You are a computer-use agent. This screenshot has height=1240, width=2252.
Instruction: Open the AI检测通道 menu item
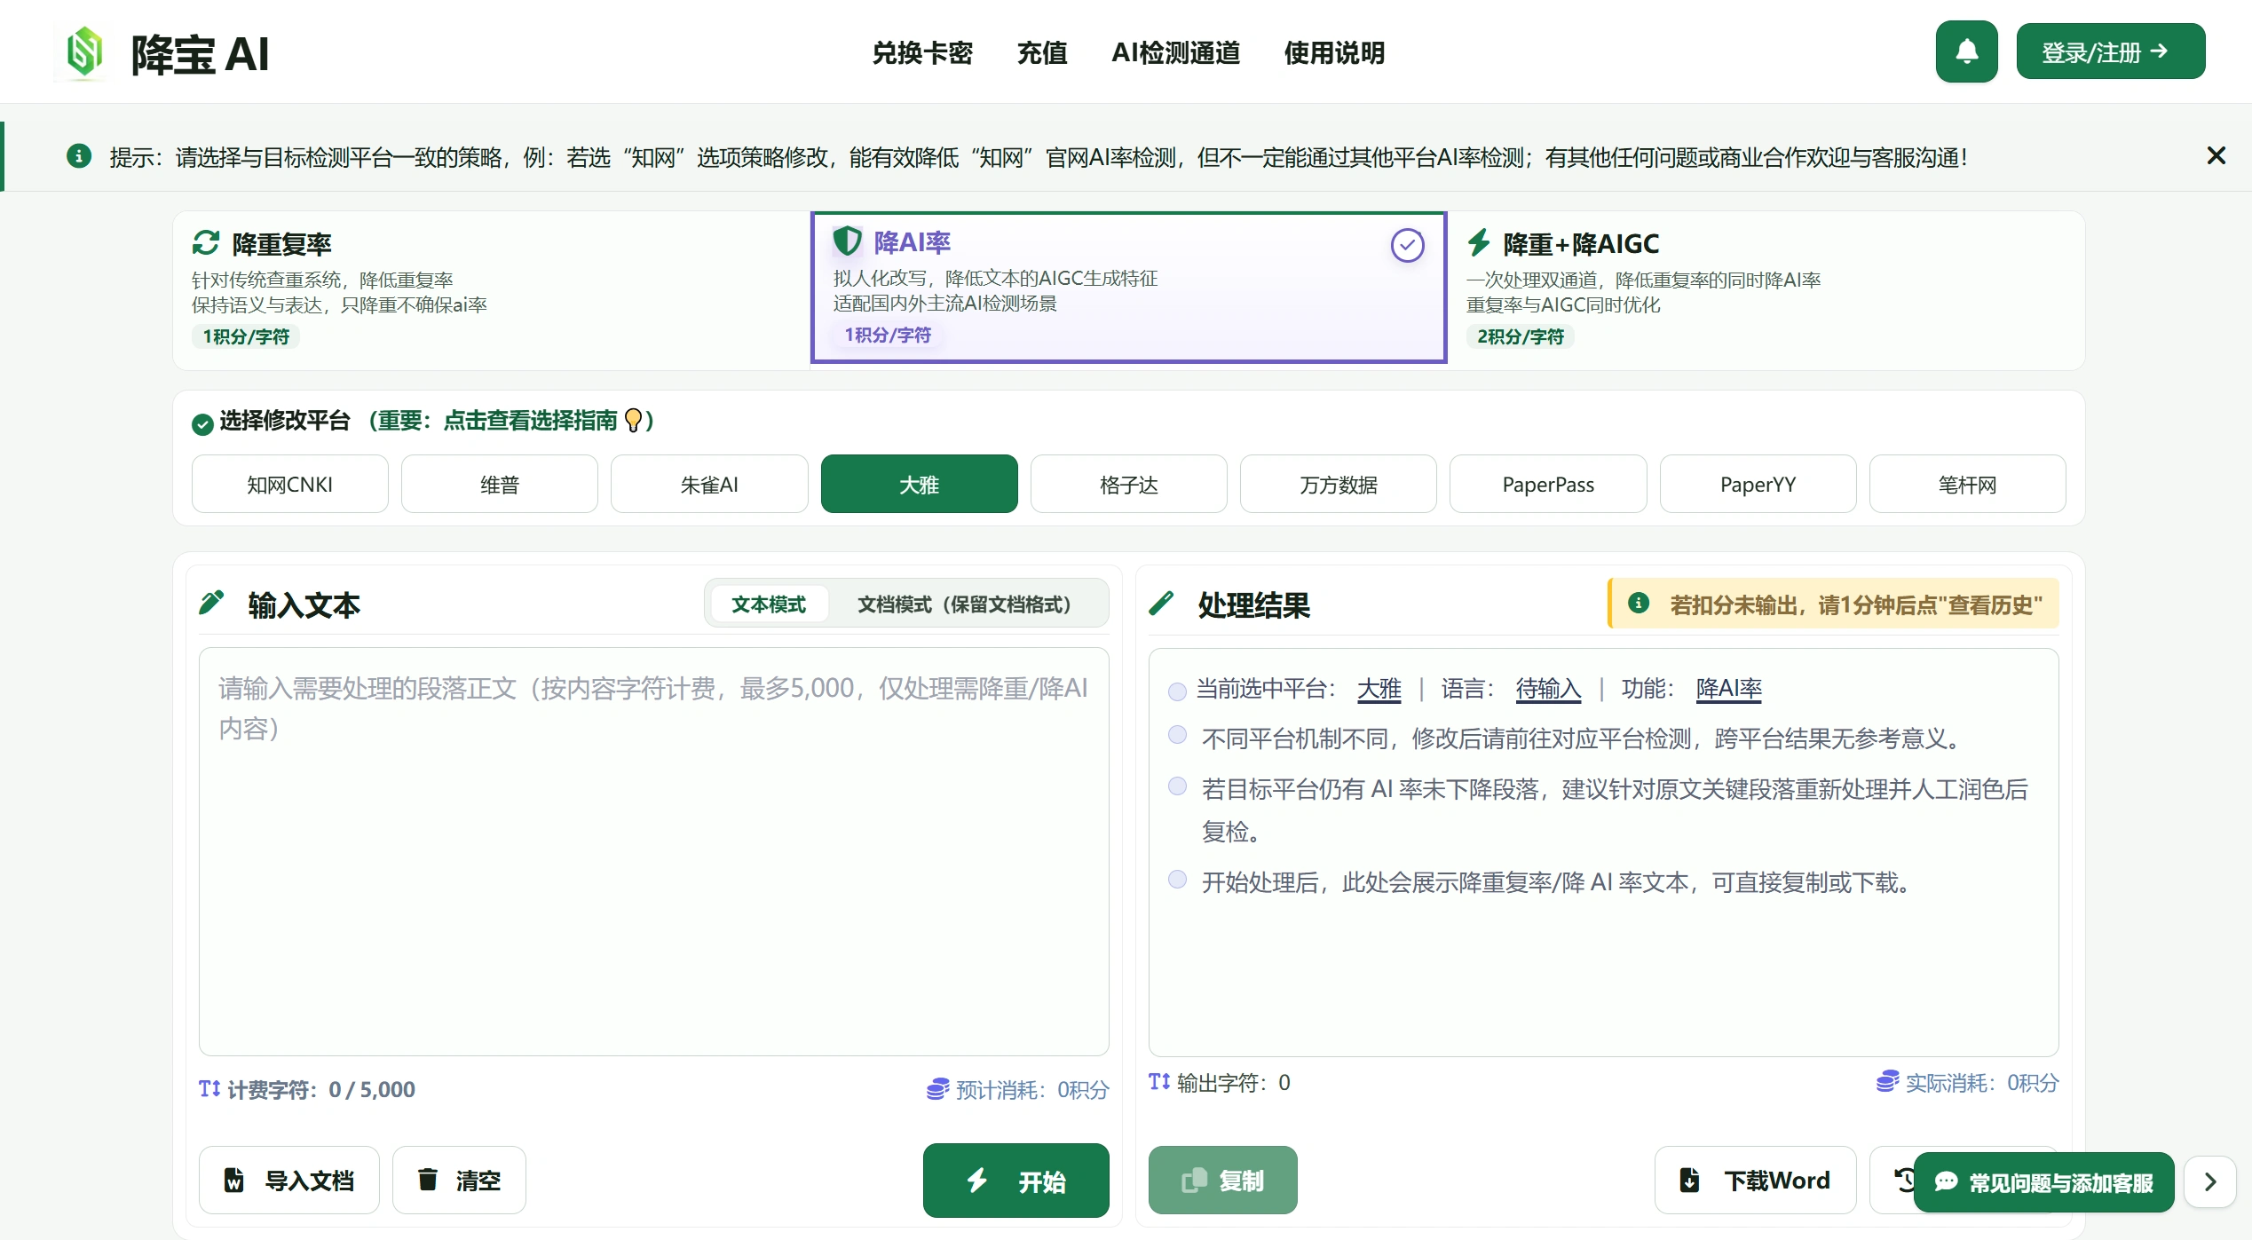(1175, 53)
